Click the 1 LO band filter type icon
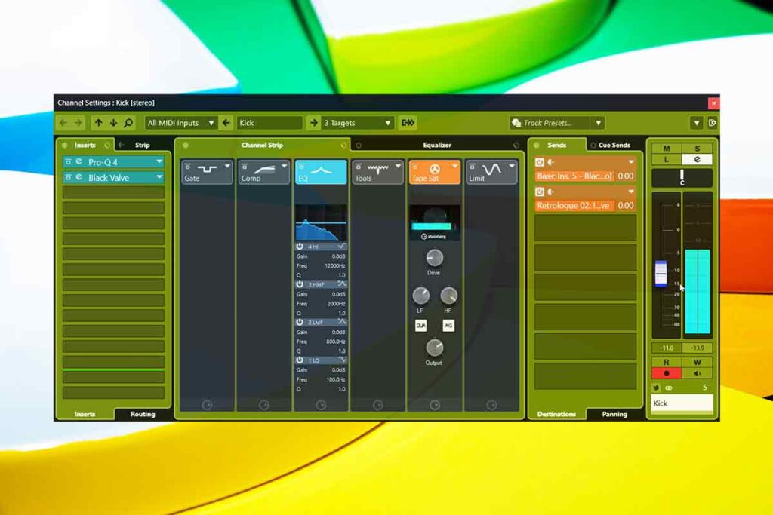 [342, 360]
